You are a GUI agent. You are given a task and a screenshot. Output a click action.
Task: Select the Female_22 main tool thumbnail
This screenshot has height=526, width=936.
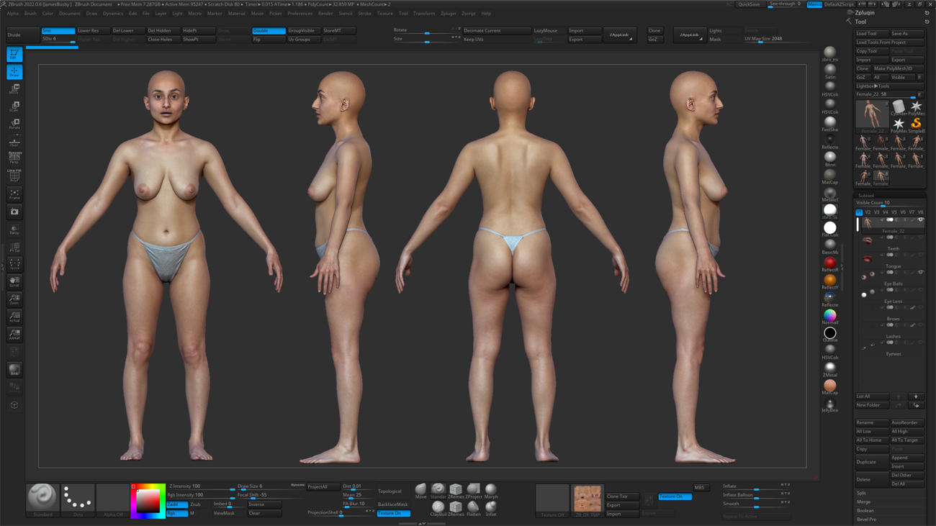point(872,116)
